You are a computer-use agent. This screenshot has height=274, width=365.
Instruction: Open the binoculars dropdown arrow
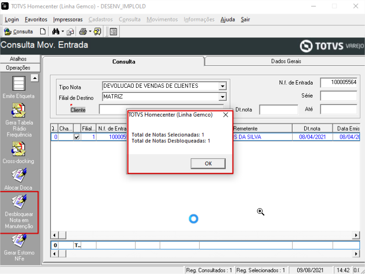click(x=63, y=31)
